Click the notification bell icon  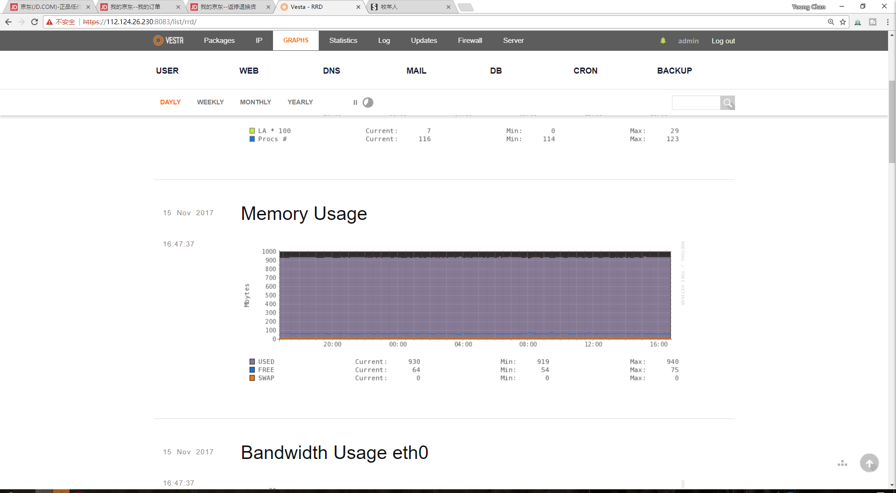pos(663,41)
